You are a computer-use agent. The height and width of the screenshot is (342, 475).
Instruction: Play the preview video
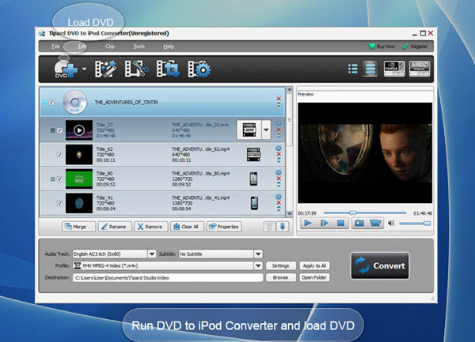click(x=308, y=224)
